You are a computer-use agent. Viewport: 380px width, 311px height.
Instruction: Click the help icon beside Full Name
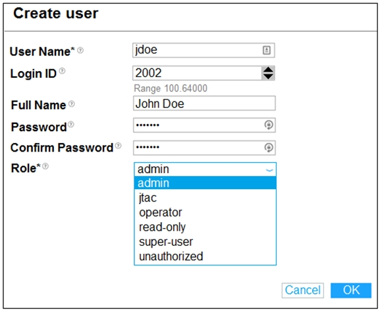click(x=72, y=103)
